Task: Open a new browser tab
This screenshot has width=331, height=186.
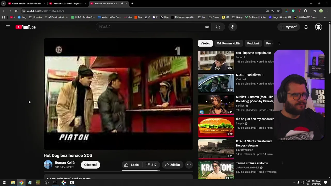Action: [132, 4]
